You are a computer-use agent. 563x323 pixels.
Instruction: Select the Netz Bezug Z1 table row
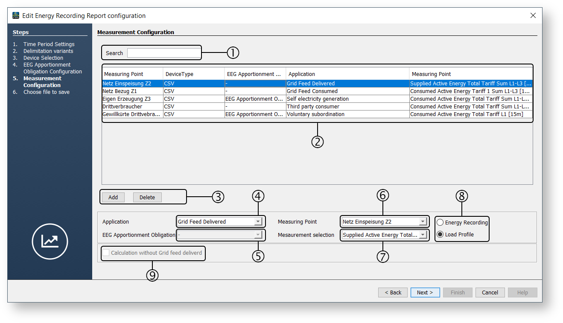(x=132, y=91)
